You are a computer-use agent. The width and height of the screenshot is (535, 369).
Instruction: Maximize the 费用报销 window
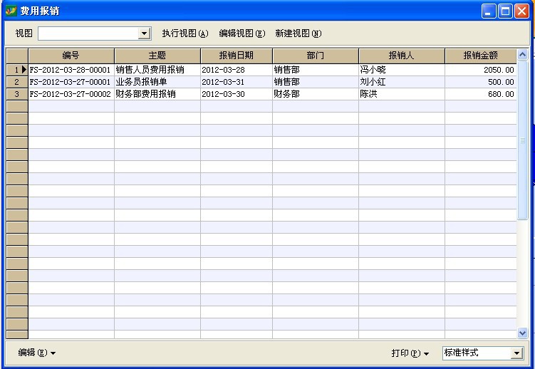505,11
